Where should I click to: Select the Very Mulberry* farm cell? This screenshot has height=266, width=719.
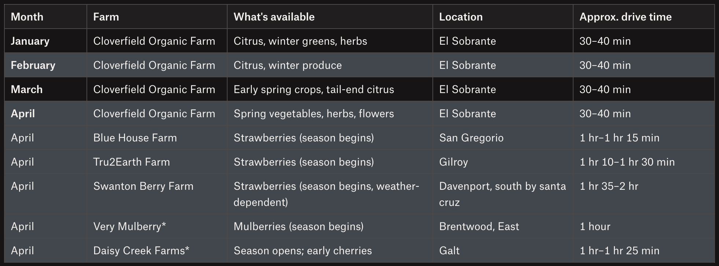(x=157, y=226)
